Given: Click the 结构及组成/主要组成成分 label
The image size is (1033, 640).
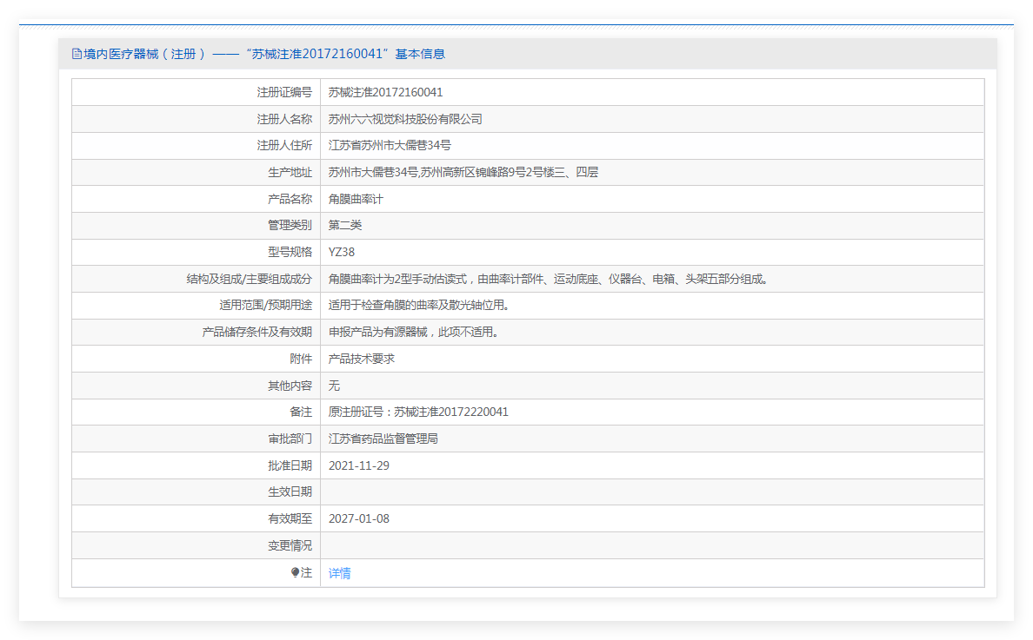Looking at the screenshot, I should (249, 279).
